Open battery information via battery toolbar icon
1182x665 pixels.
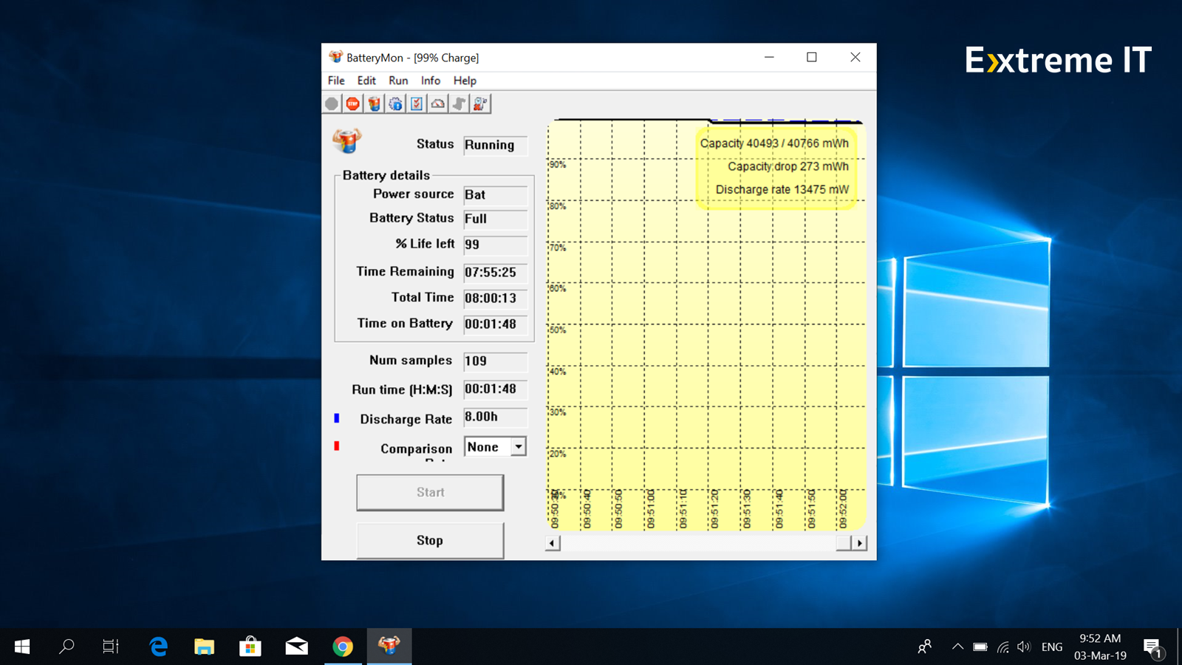click(x=375, y=104)
